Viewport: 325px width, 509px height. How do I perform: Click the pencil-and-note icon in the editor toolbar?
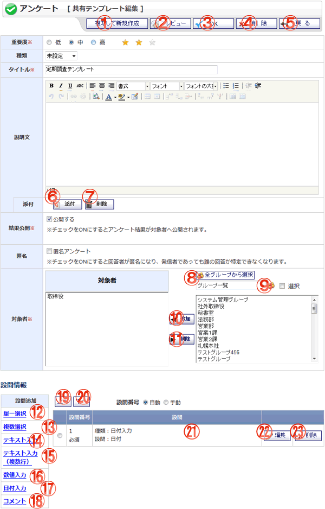[135, 97]
